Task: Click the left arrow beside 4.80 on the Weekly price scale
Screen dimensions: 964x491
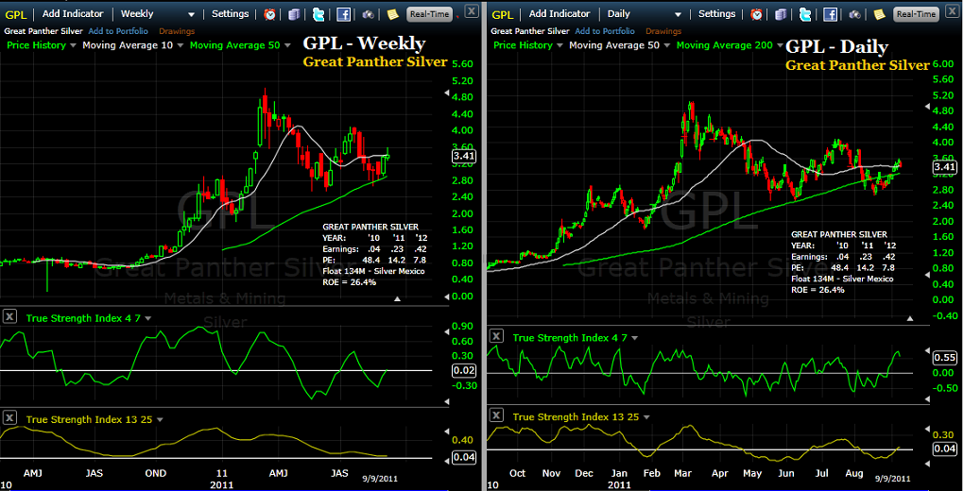Action: click(446, 93)
